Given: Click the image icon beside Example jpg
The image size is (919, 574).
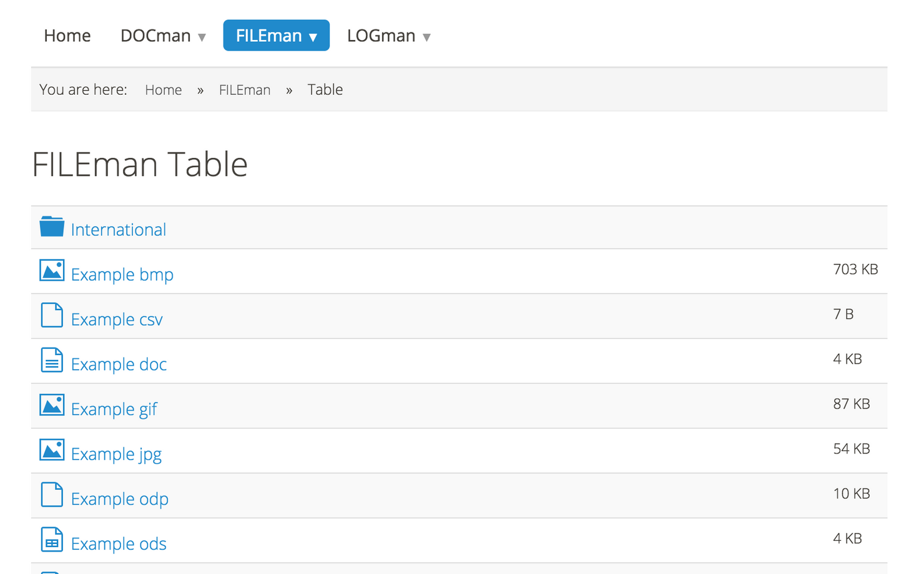Looking at the screenshot, I should 52,450.
